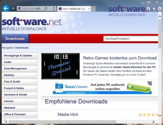Open the Media Hint download entry

point(68,114)
